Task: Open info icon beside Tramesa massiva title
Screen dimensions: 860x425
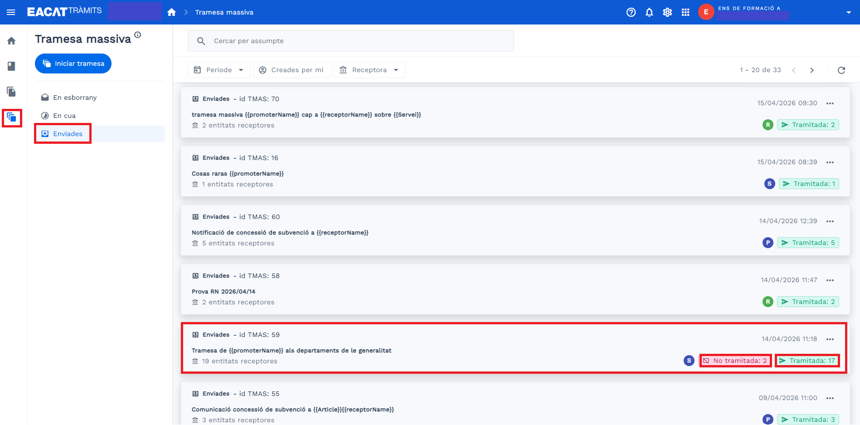Action: coord(138,35)
